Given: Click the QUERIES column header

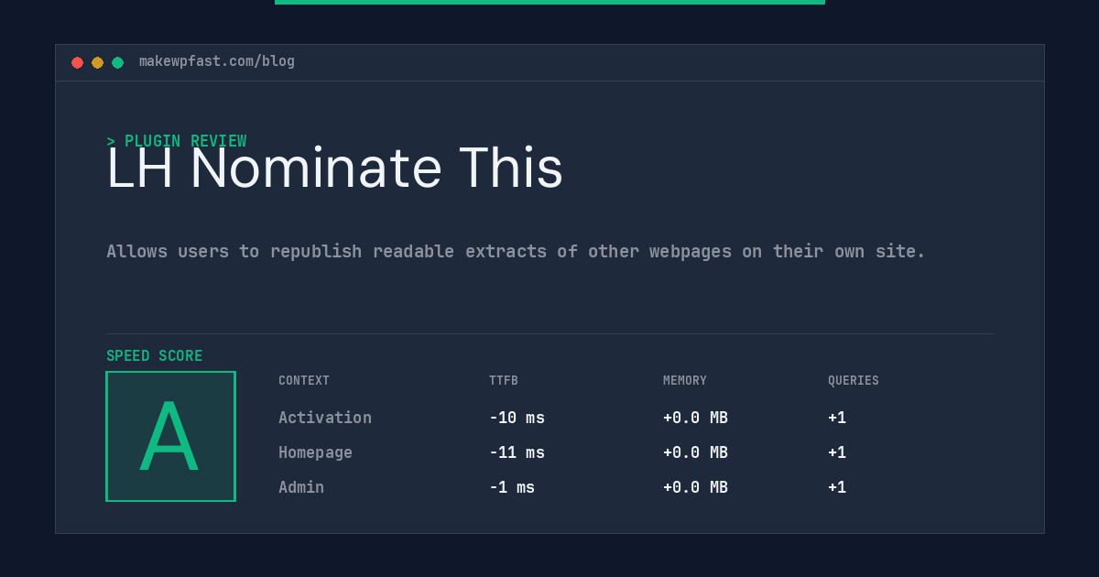Looking at the screenshot, I should 854,381.
